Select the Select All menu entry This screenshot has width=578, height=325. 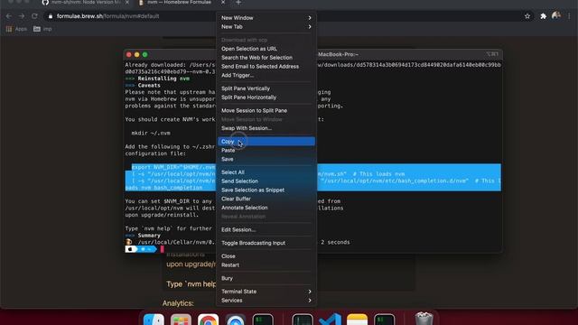[x=266, y=172]
